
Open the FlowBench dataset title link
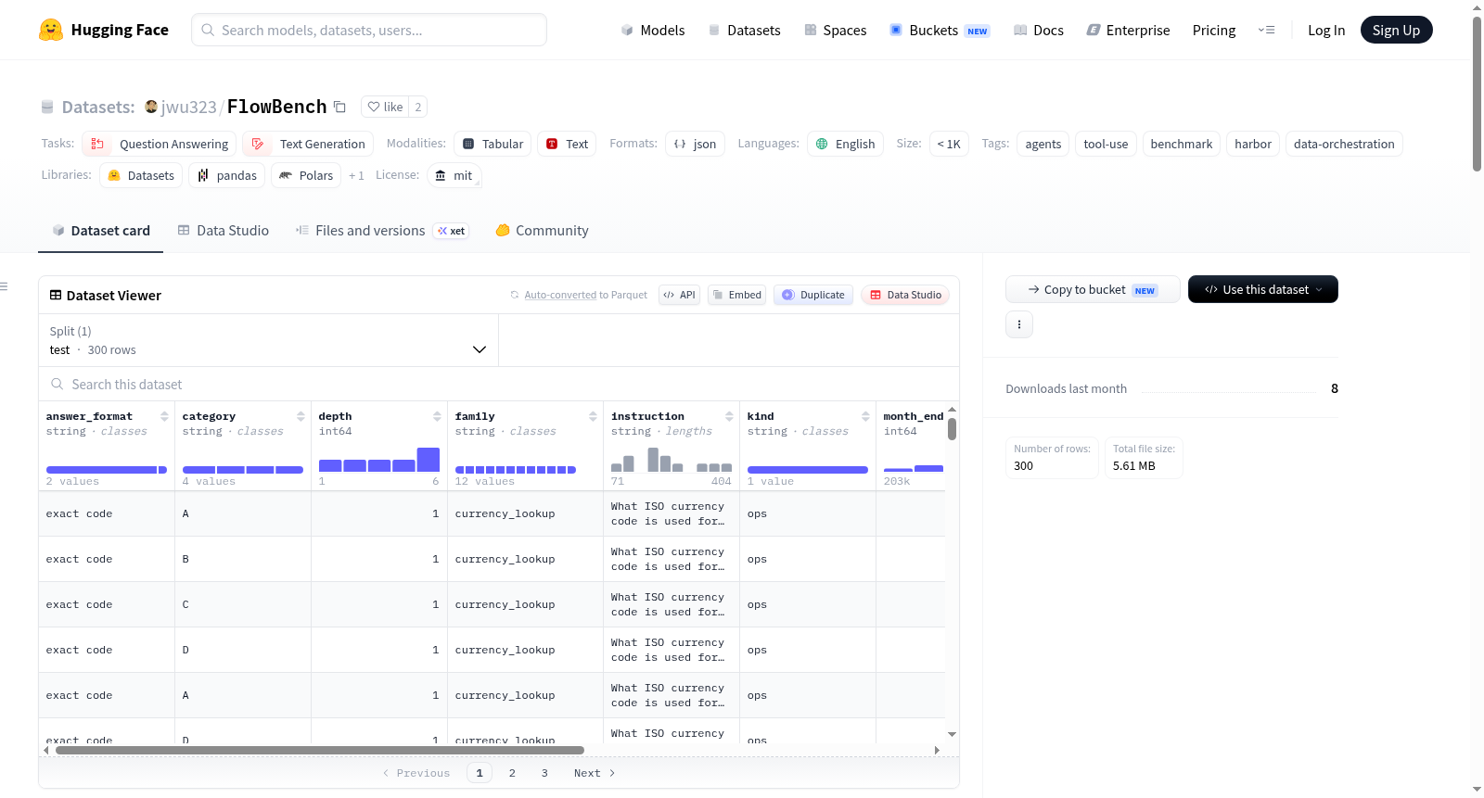pos(276,107)
